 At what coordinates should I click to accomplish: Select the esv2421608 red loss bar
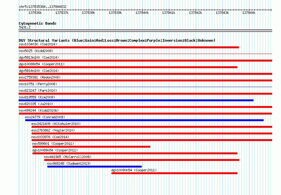coord(152,127)
